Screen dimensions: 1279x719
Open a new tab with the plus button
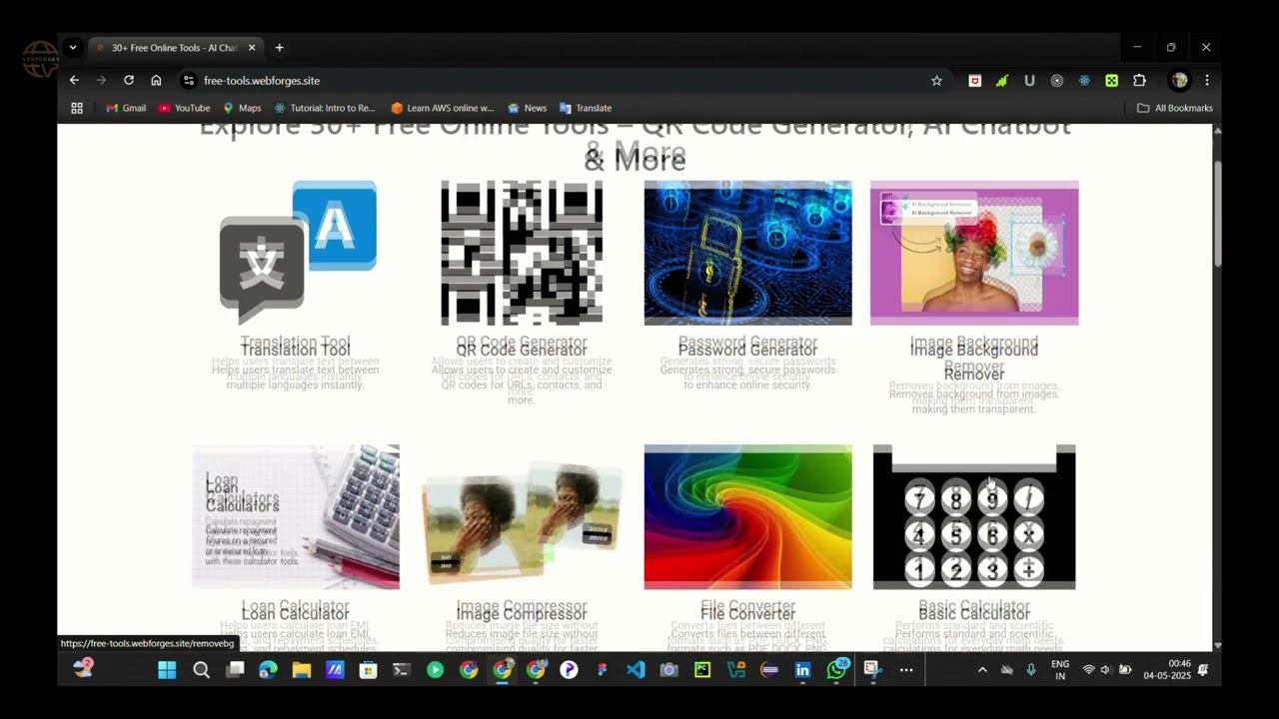(279, 47)
